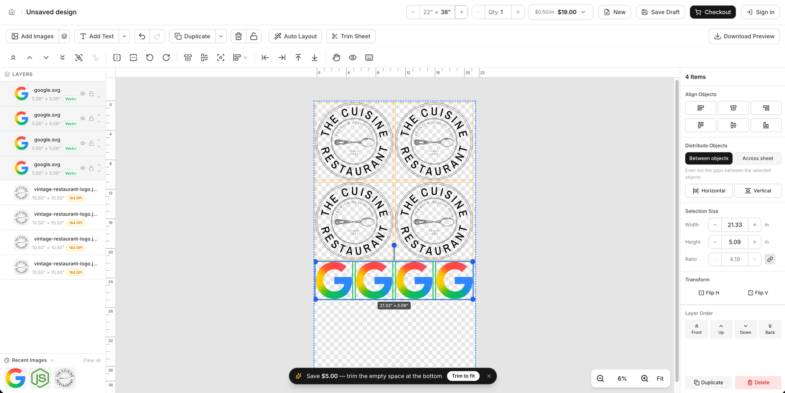Click Sign in

[760, 12]
